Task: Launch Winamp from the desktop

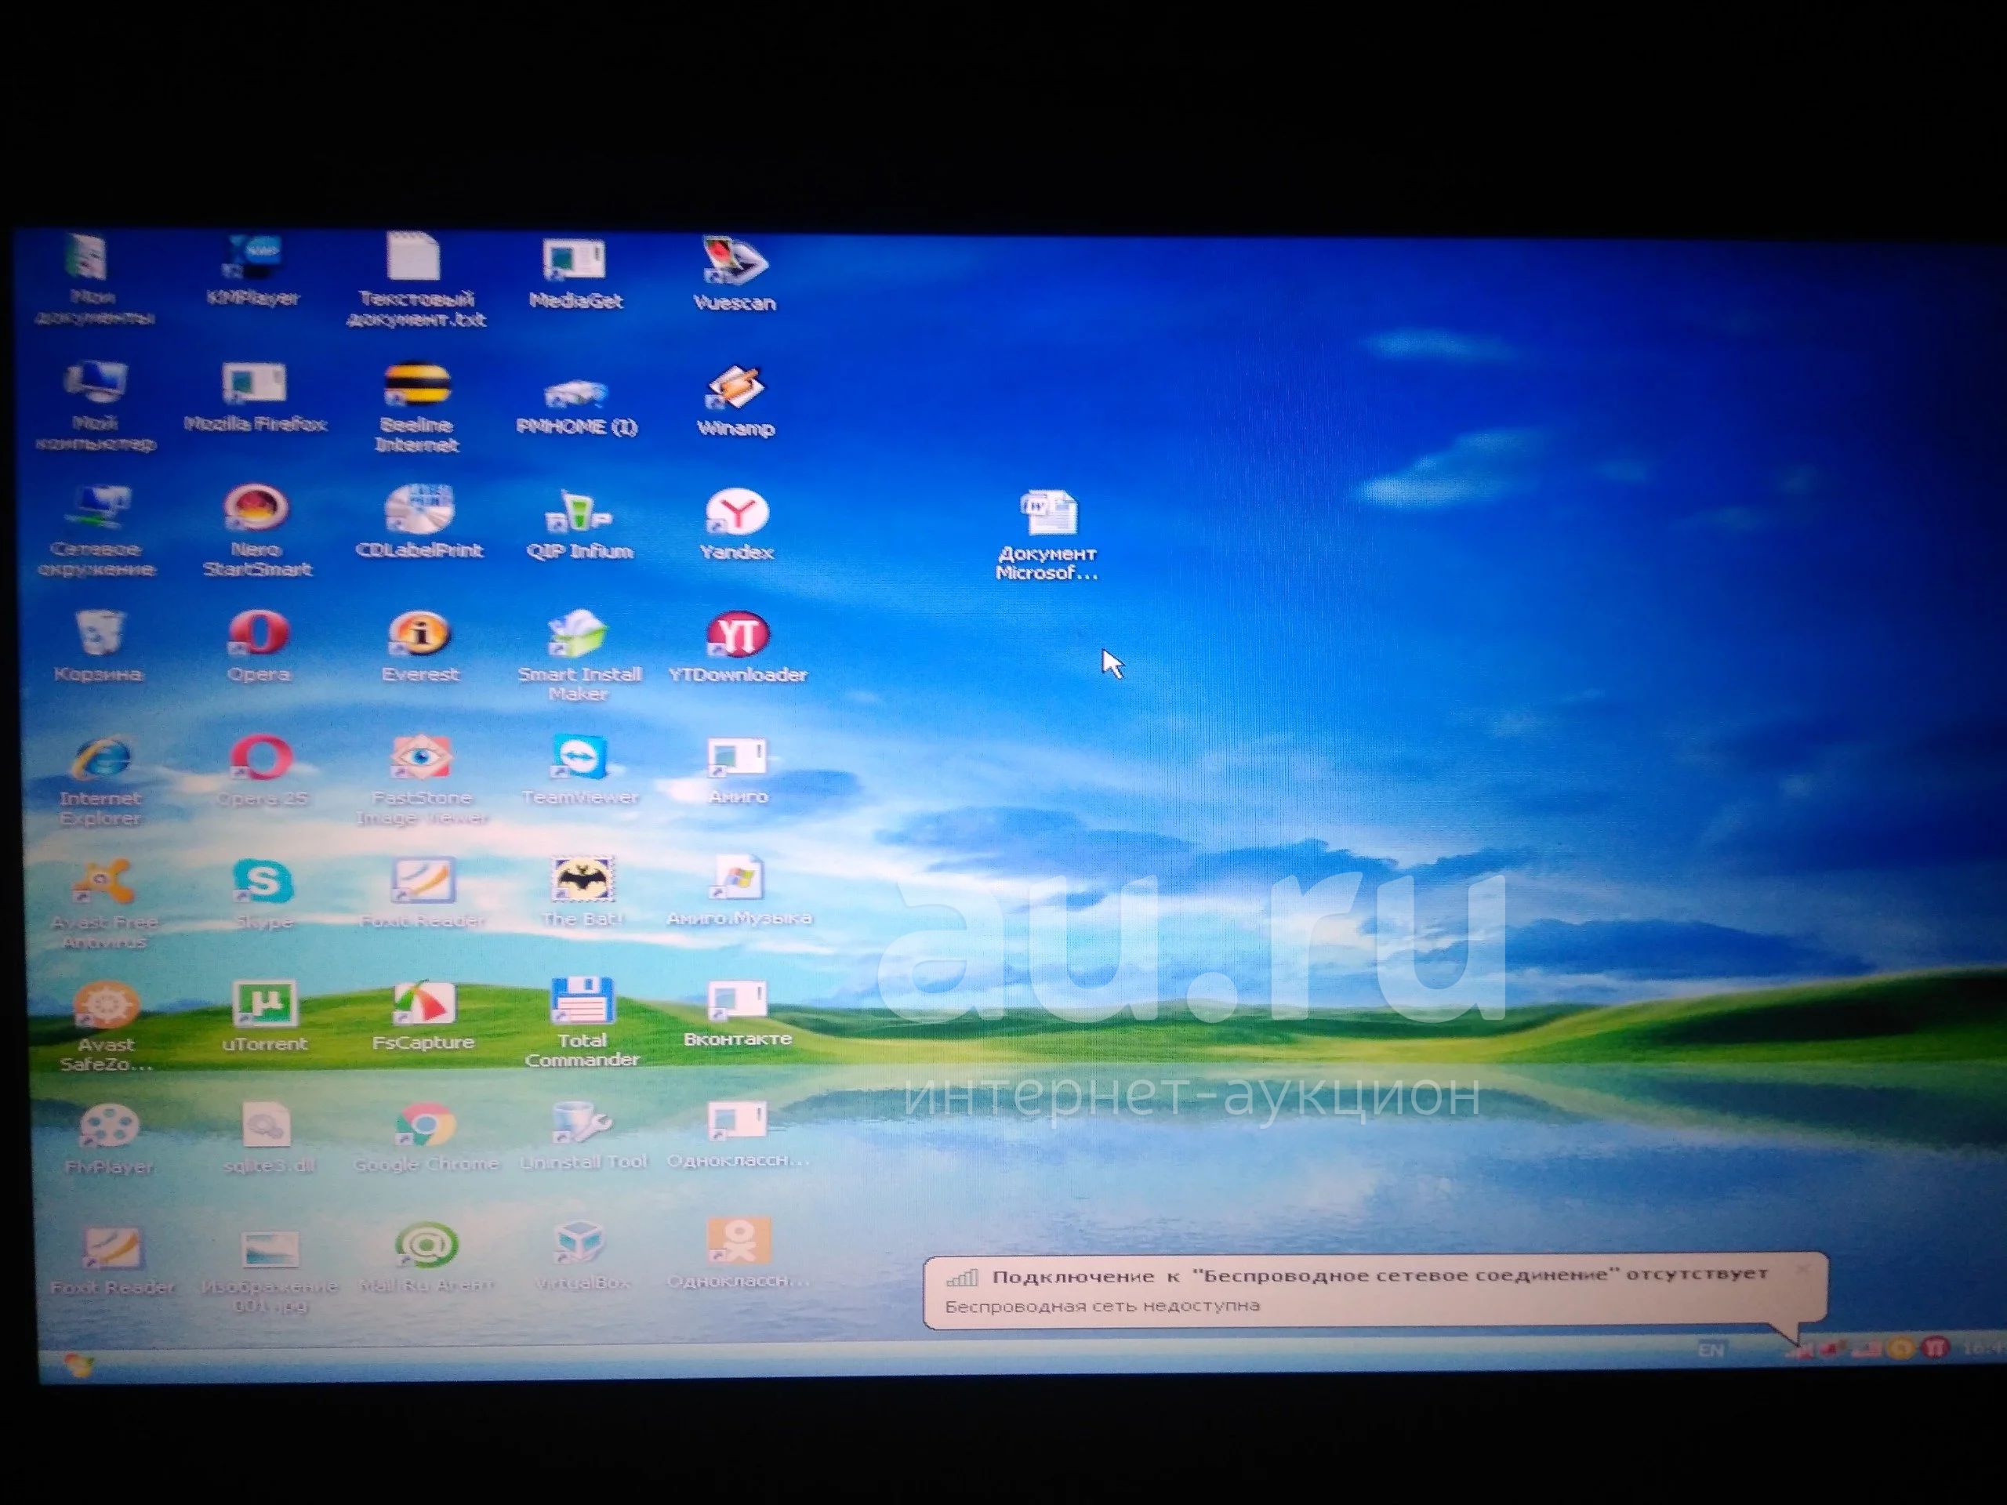Action: 736,401
